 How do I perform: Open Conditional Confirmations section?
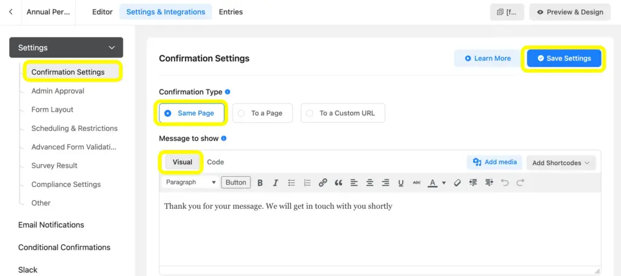click(64, 247)
